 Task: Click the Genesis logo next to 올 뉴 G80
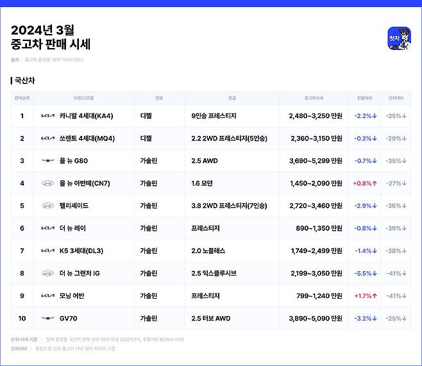pos(47,161)
